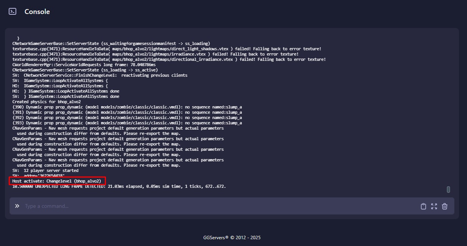Click the terminal icon beside the Console title

point(12,12)
